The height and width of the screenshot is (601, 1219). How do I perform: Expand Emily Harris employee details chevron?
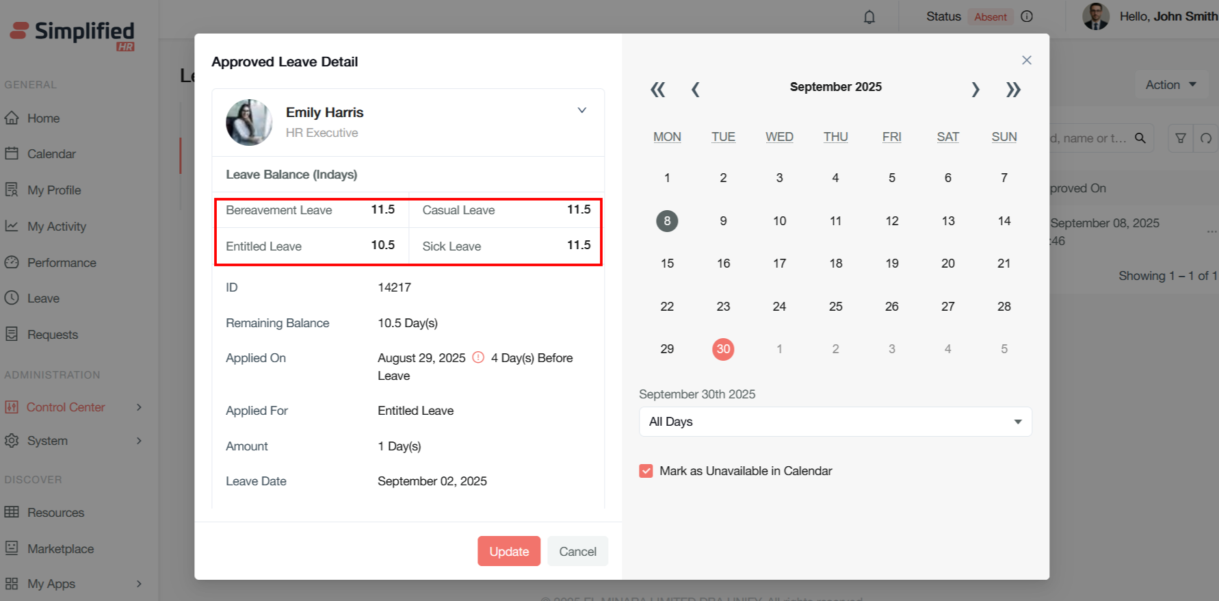(581, 110)
